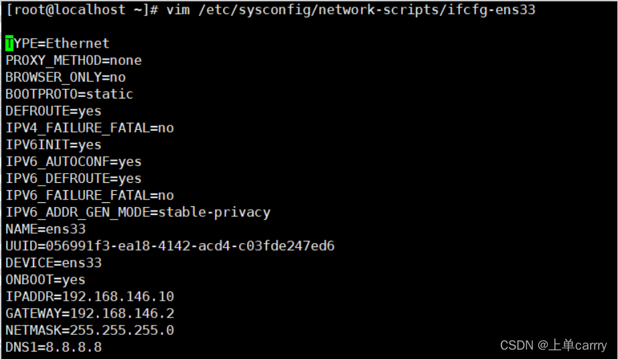Click the BROWSER_ONLY=no line
The height and width of the screenshot is (359, 618).
[x=66, y=77]
